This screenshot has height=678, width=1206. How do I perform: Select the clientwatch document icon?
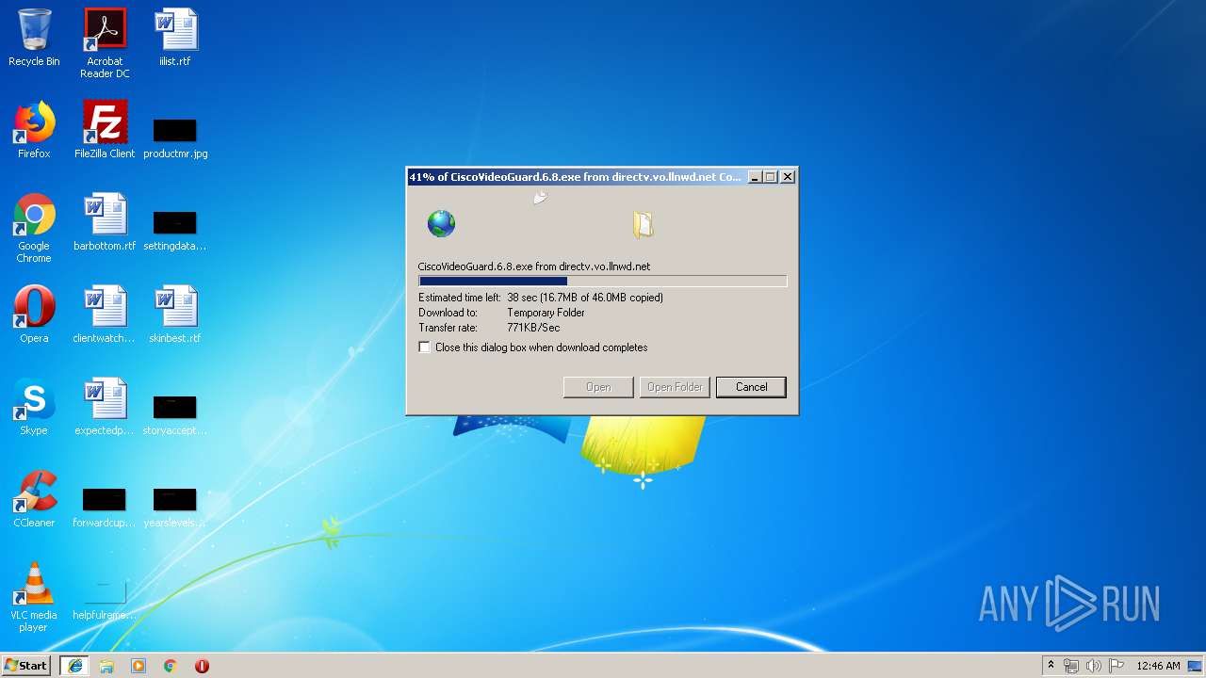(105, 315)
